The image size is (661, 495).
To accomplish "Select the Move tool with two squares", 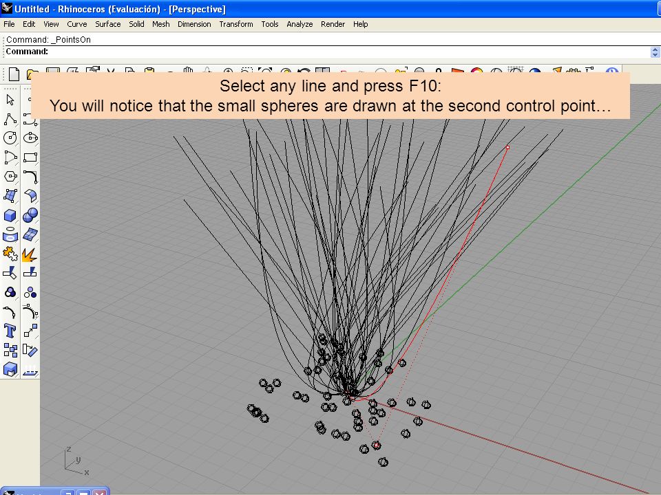I will pyautogui.click(x=30, y=331).
